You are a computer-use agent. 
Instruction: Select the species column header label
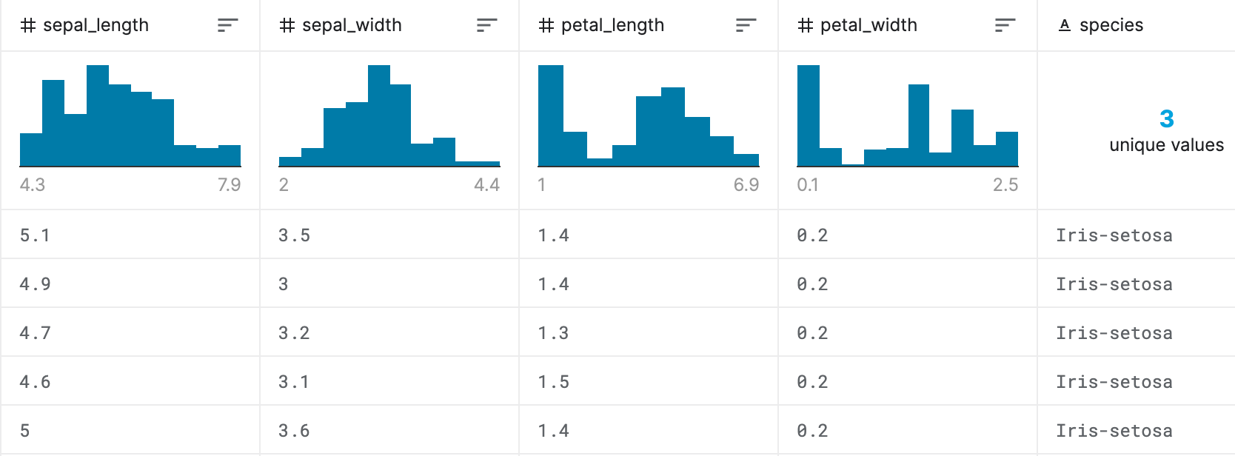tap(1111, 25)
